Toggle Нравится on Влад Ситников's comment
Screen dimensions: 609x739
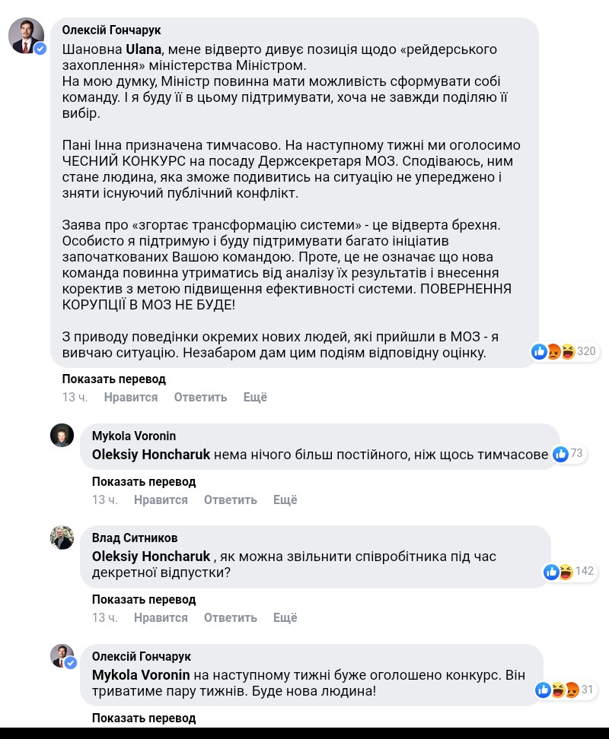pyautogui.click(x=161, y=617)
